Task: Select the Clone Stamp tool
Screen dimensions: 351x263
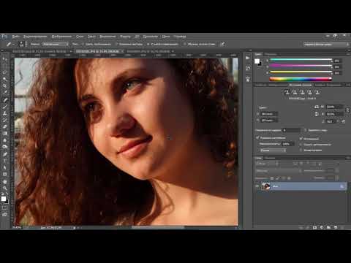Action: click(x=4, y=113)
